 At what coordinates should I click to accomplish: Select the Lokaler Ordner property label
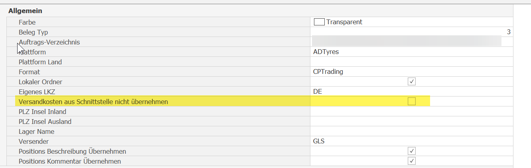tap(40, 82)
